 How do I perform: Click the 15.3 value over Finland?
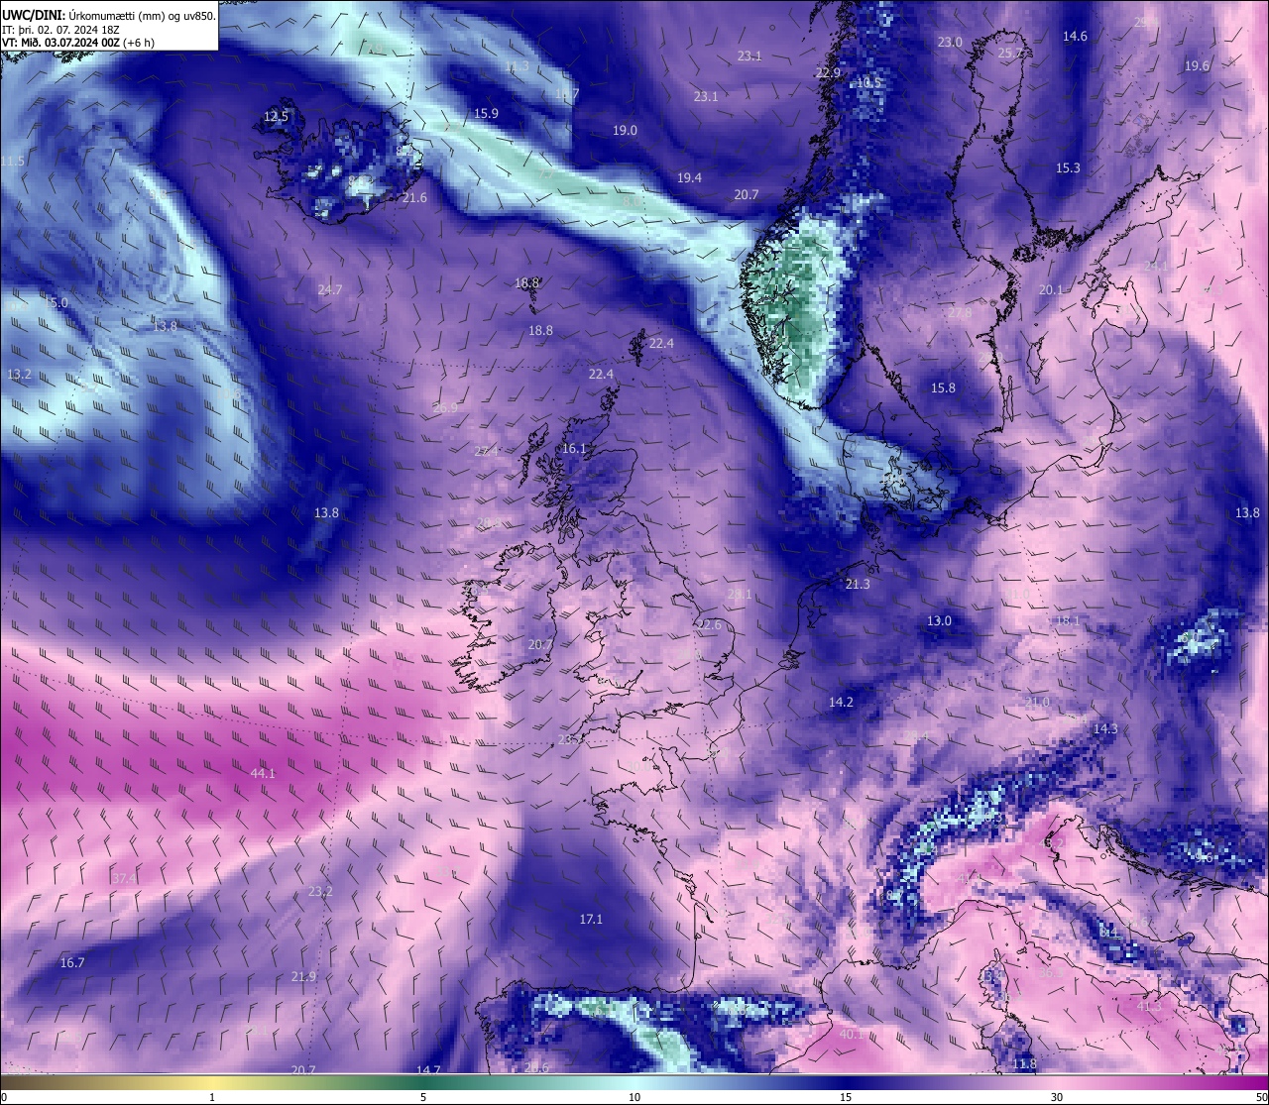tap(1068, 168)
